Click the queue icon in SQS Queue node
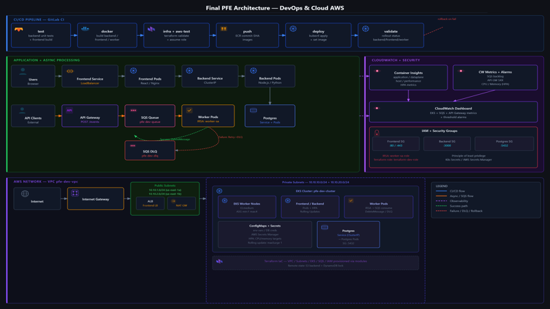This screenshot has width=550, height=309. (x=133, y=111)
